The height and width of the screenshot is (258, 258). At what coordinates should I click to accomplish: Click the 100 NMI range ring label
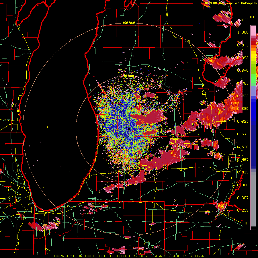pos(129,23)
